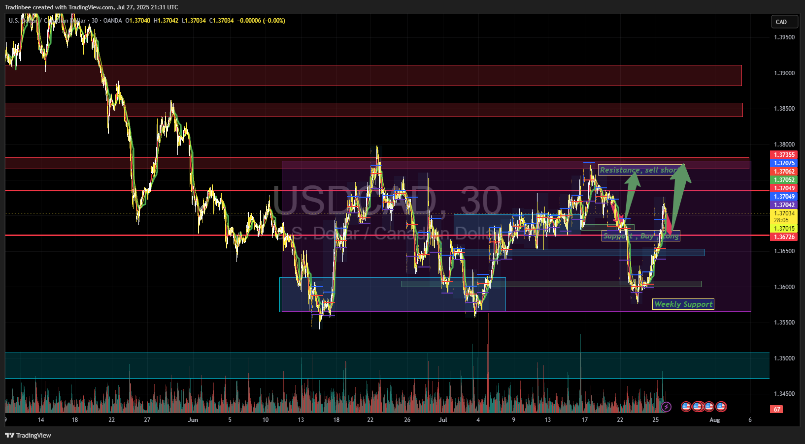This screenshot has height=444, width=805.
Task: Click the 'Jun' time axis label
Action: pos(193,420)
